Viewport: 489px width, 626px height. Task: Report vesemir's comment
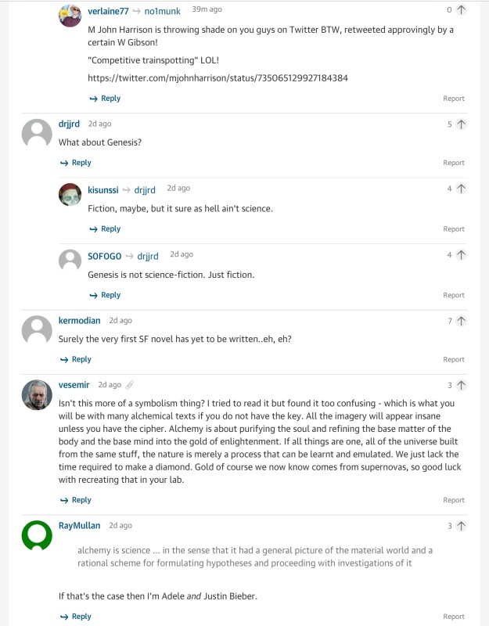coord(454,500)
